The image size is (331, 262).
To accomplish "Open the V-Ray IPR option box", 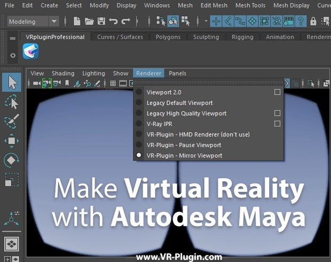I will [x=277, y=124].
